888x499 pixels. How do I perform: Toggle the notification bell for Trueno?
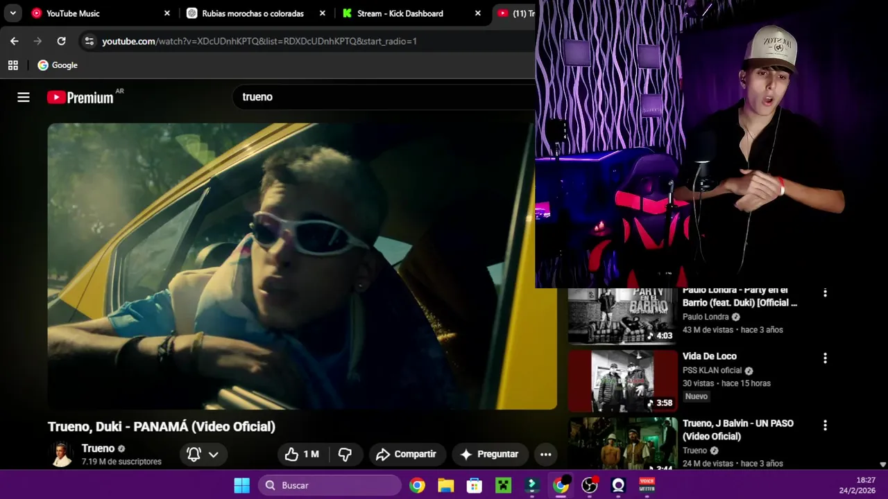coord(194,455)
